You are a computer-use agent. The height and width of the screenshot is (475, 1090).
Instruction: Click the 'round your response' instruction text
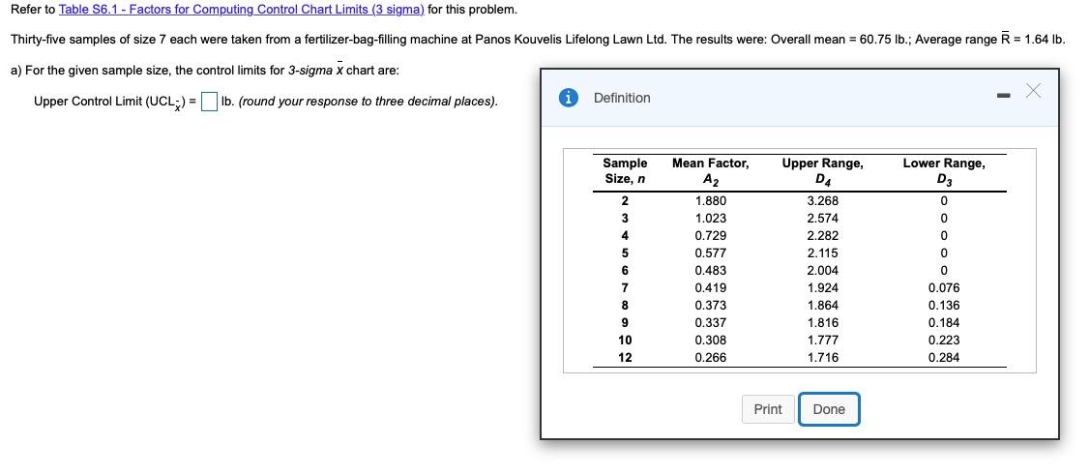[x=368, y=102]
